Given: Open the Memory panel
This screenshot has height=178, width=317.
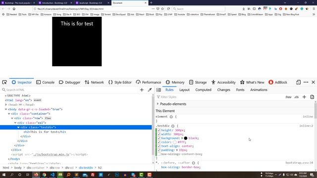Looking at the screenshot, I should 175,83.
